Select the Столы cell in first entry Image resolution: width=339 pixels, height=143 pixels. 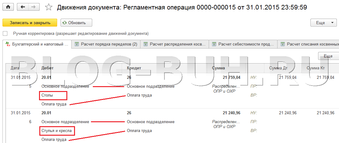(x=53, y=95)
